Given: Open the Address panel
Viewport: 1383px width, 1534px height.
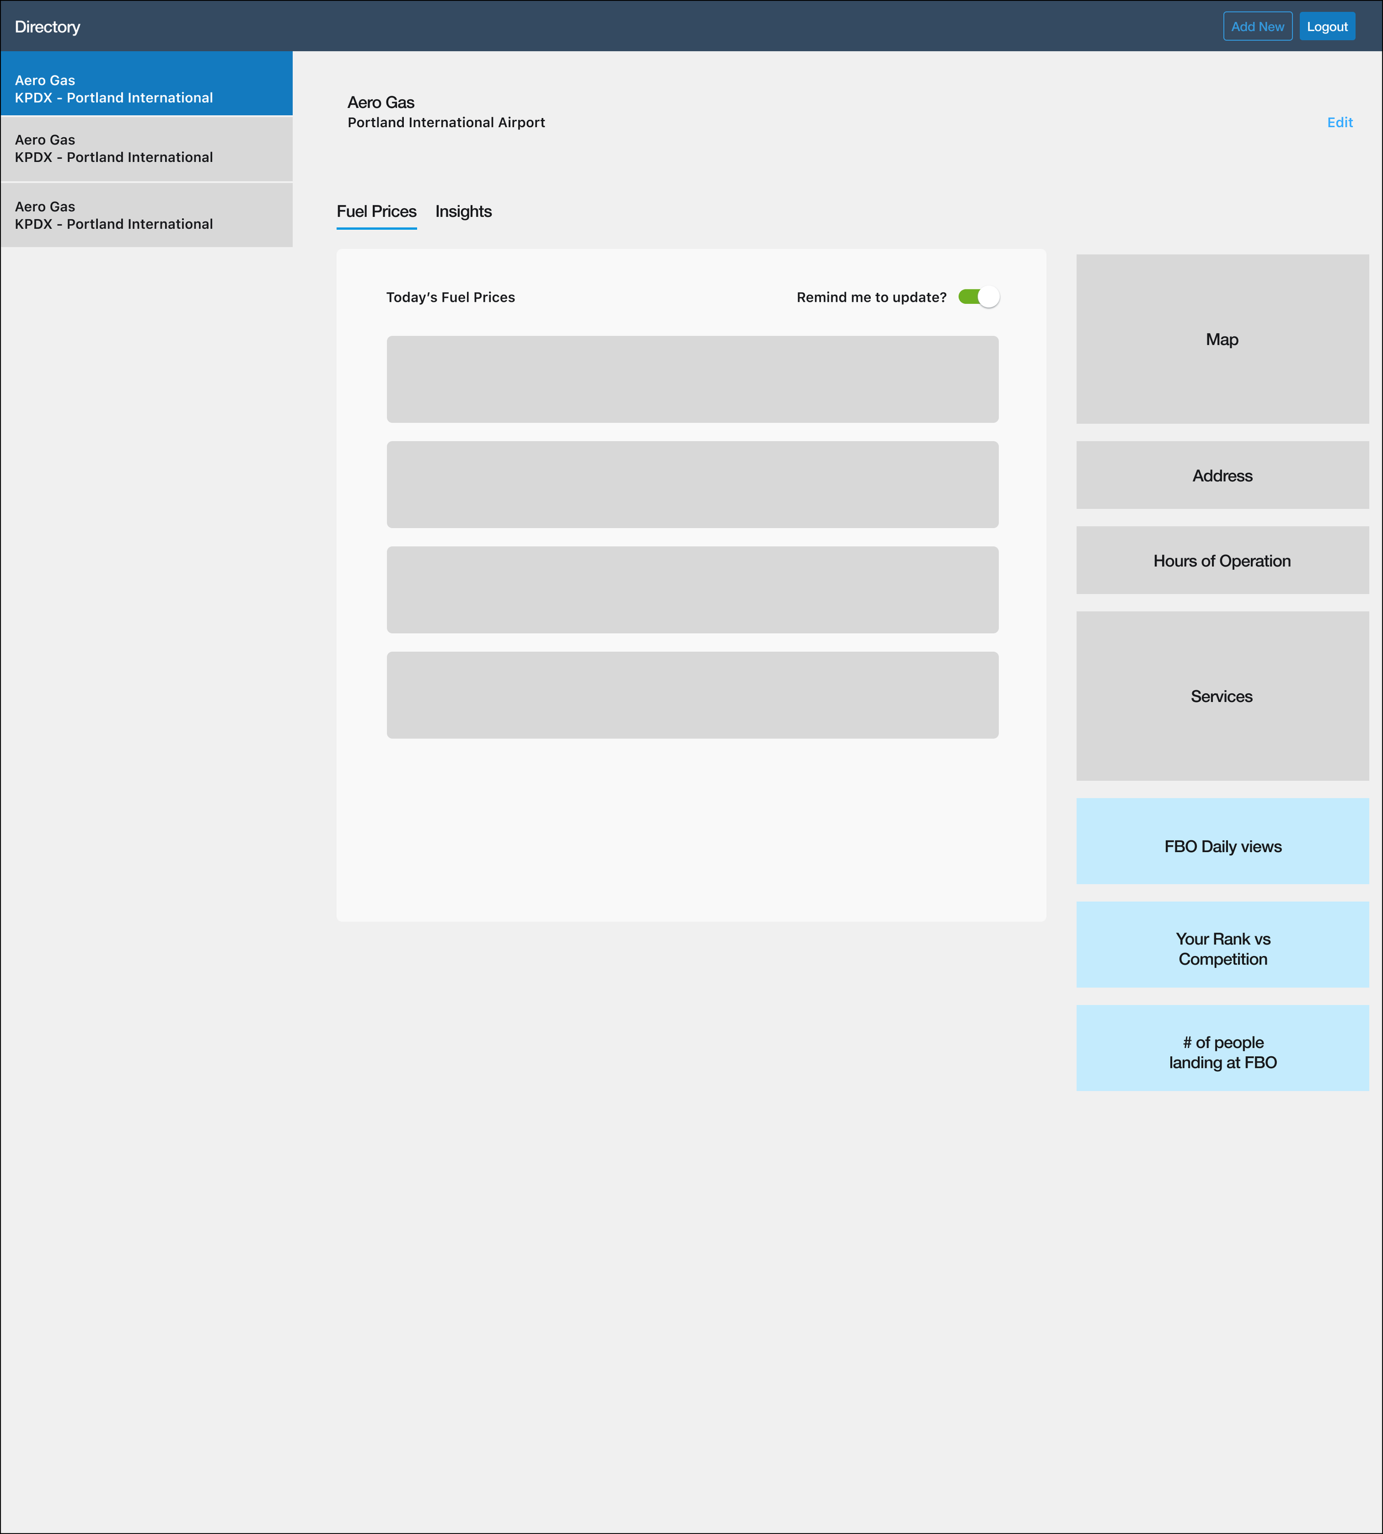Looking at the screenshot, I should 1222,476.
